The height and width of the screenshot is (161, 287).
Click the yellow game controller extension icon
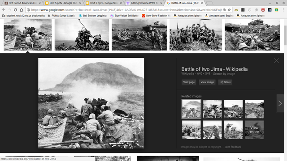coord(236,10)
